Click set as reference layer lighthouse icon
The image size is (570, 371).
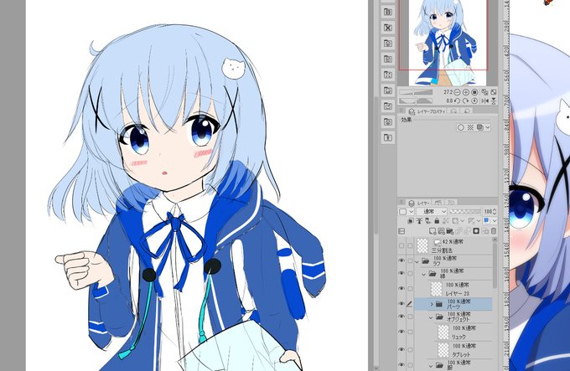pyautogui.click(x=419, y=221)
